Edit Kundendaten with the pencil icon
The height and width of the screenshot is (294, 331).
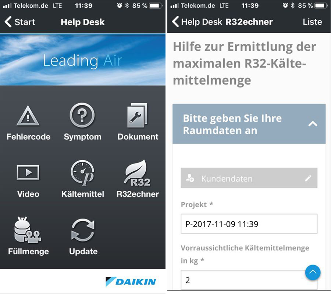click(308, 178)
